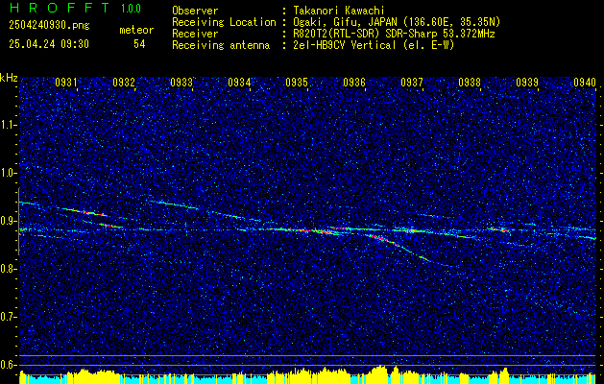Select the meteor count value 54
This screenshot has width=604, height=384.
(x=139, y=44)
